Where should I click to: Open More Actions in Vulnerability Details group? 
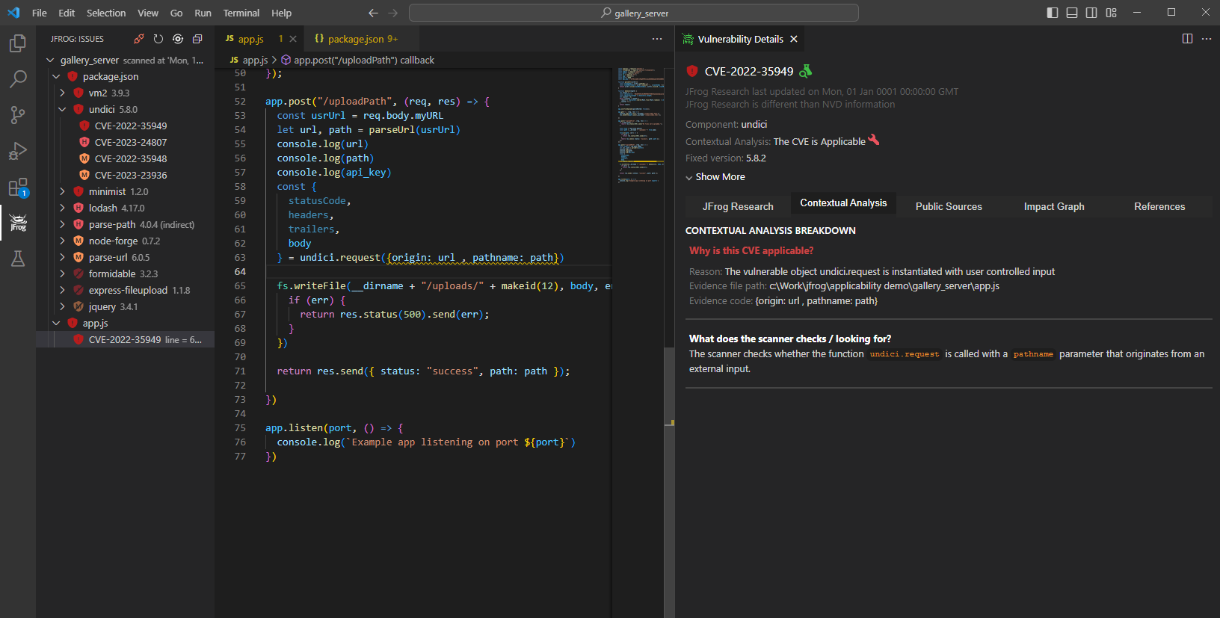coord(1207,39)
